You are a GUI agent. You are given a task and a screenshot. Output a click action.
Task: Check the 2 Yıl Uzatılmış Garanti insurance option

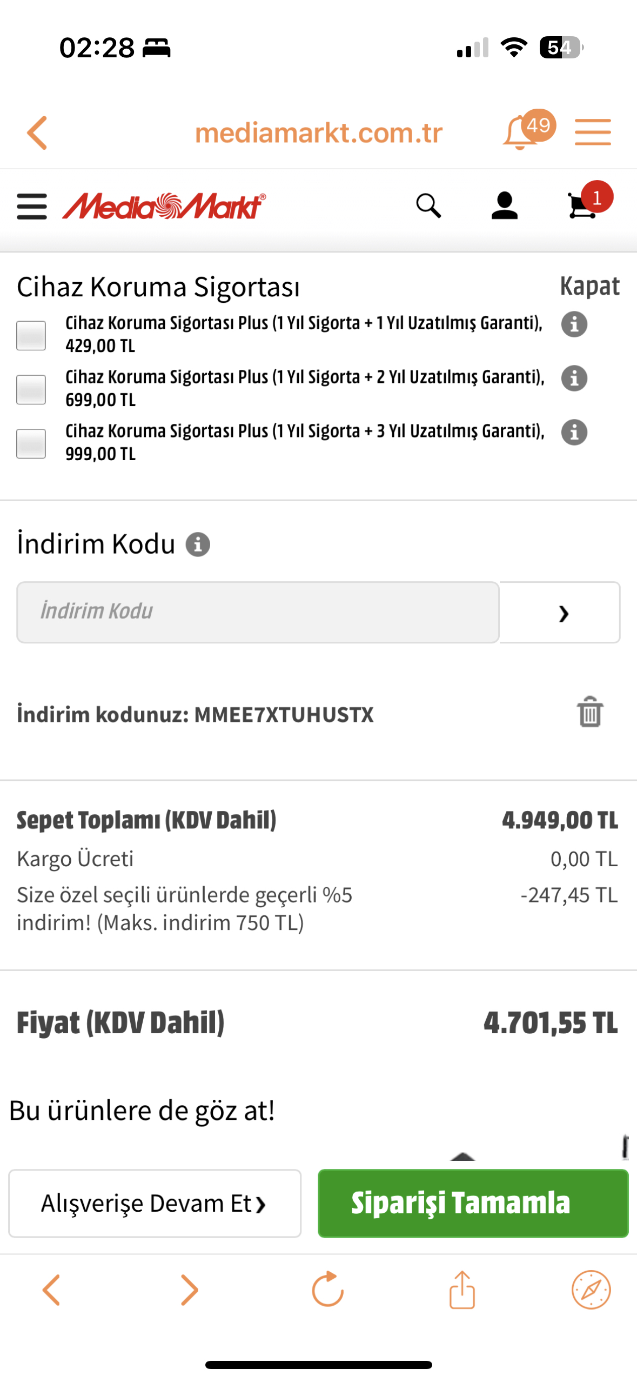(x=31, y=389)
